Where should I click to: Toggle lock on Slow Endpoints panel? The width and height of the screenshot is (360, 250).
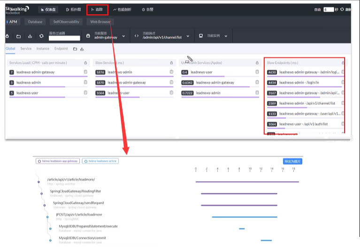(343, 63)
